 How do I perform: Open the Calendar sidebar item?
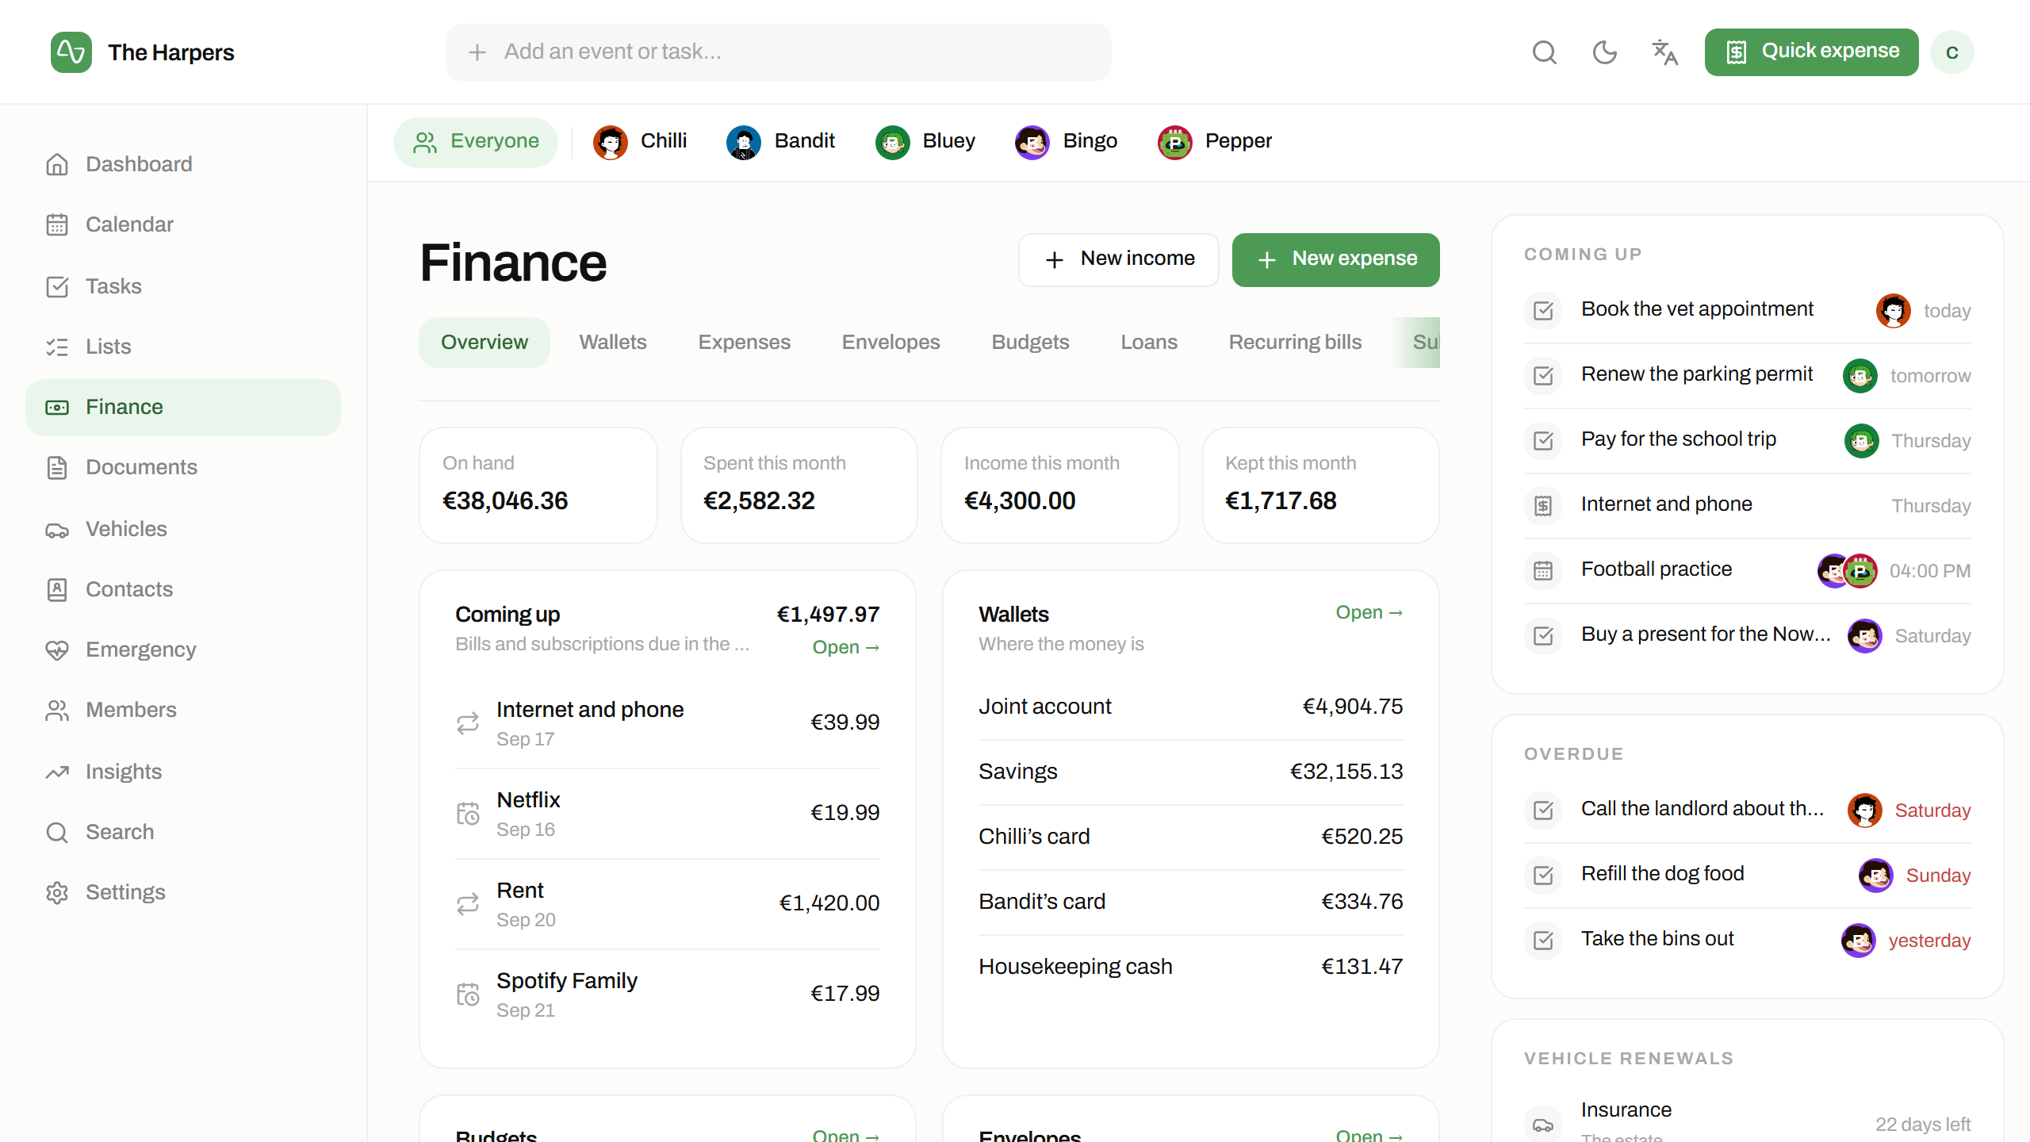[183, 224]
